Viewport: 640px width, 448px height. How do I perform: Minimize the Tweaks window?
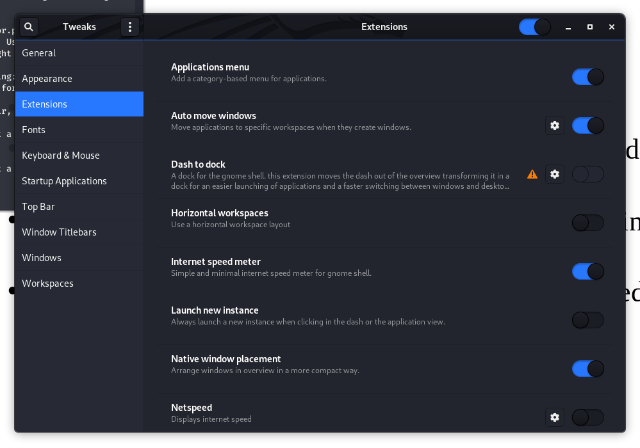click(x=568, y=27)
